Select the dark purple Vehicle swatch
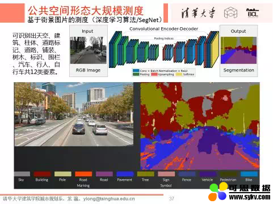 (208, 174)
